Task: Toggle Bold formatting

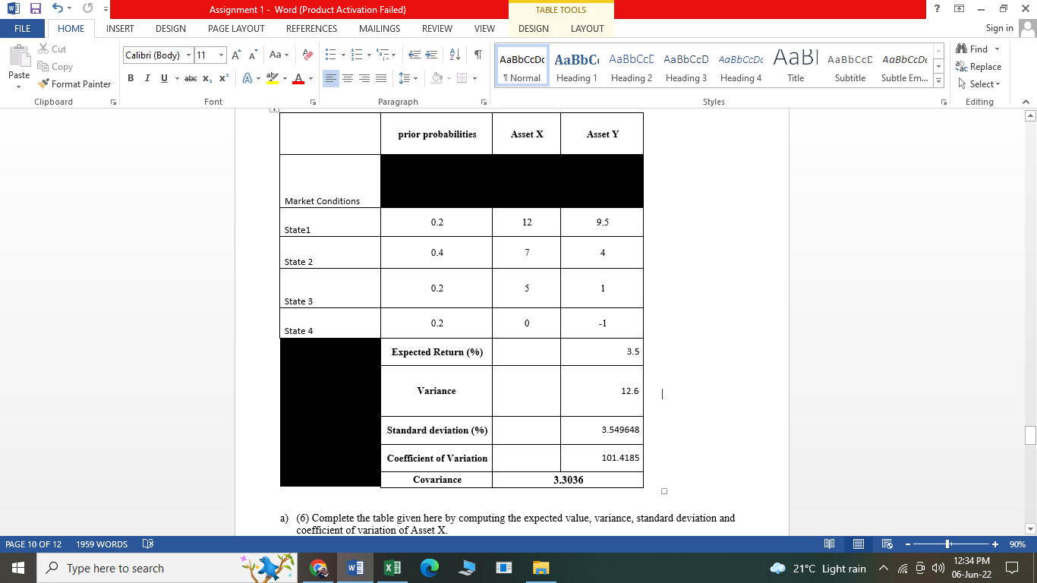Action: [131, 77]
